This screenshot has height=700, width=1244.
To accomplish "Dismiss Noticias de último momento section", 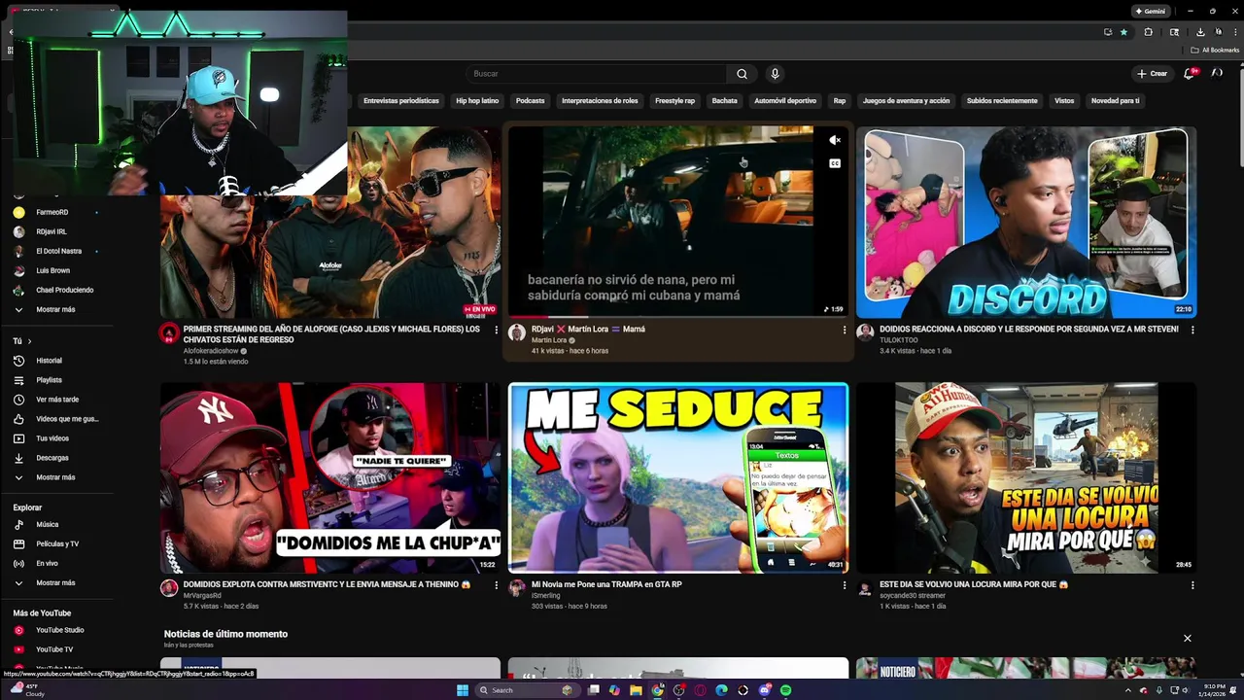I will point(1187,639).
